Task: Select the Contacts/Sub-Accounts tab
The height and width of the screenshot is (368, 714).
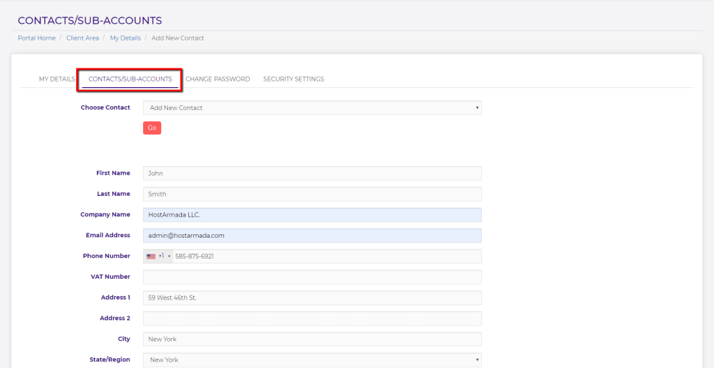Action: click(x=130, y=79)
